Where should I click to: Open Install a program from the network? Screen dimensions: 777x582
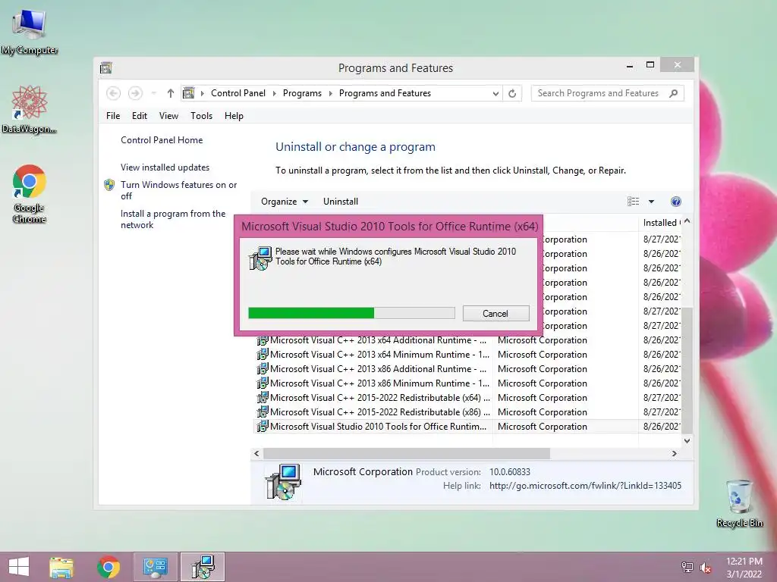[x=173, y=219]
